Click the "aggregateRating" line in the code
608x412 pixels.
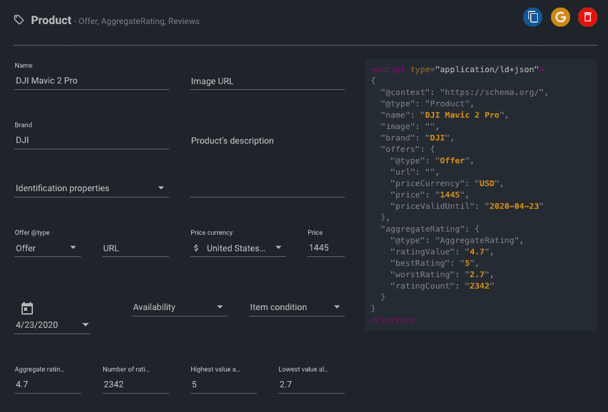click(x=430, y=229)
